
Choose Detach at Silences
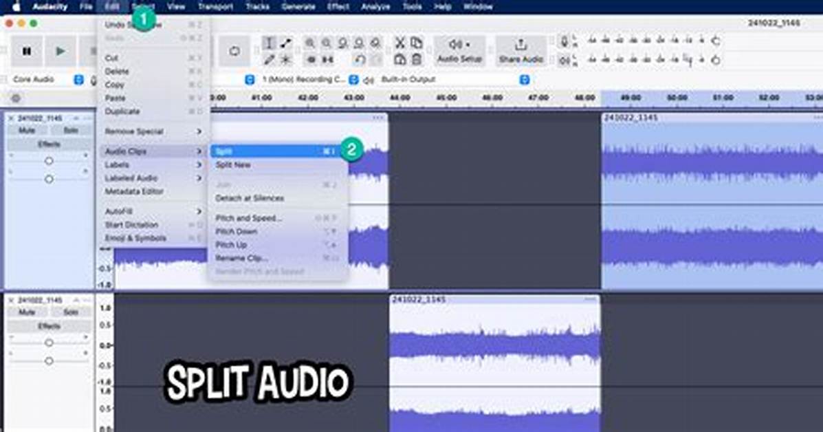pos(278,198)
